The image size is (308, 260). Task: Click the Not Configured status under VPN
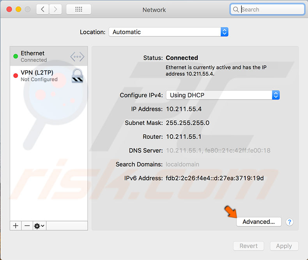click(x=39, y=80)
